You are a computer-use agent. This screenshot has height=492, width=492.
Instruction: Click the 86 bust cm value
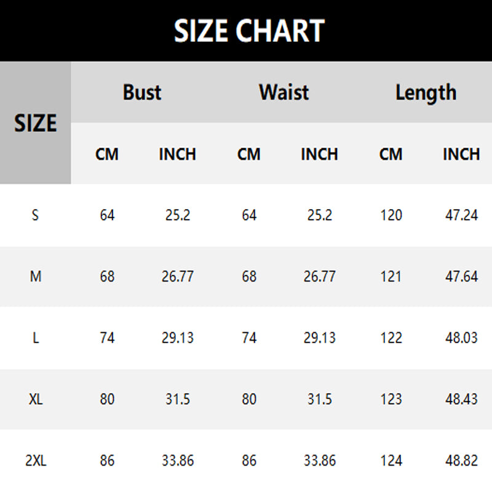107,461
